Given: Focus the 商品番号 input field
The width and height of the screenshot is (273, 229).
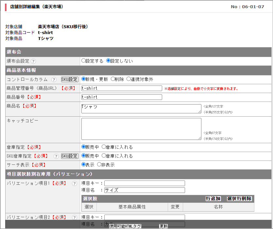Looking at the screenshot, I should point(122,97).
